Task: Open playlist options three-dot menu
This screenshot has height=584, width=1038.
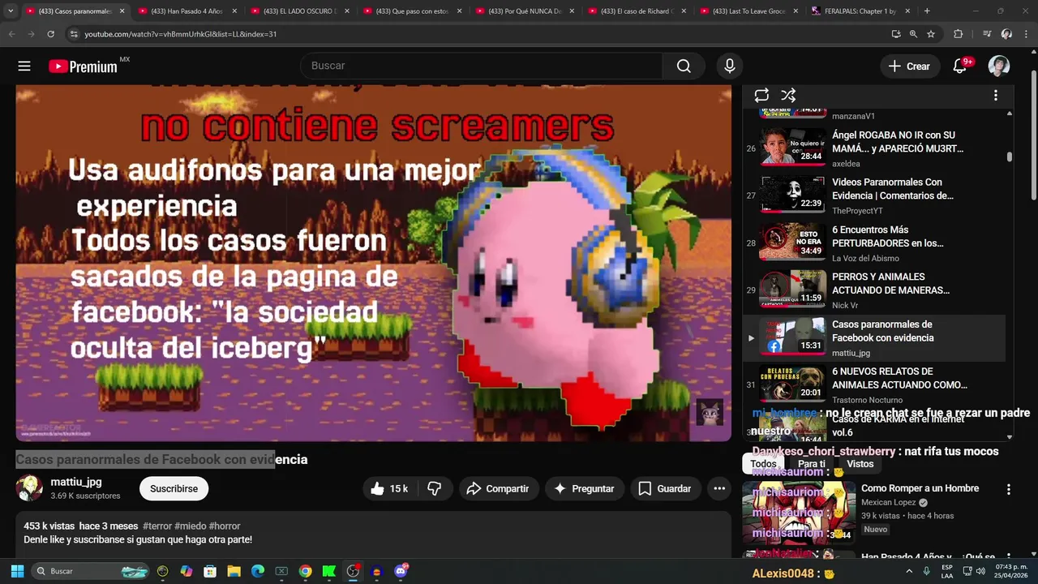Action: 996,96
